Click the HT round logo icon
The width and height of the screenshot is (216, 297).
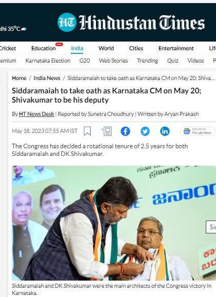[x=67, y=23]
